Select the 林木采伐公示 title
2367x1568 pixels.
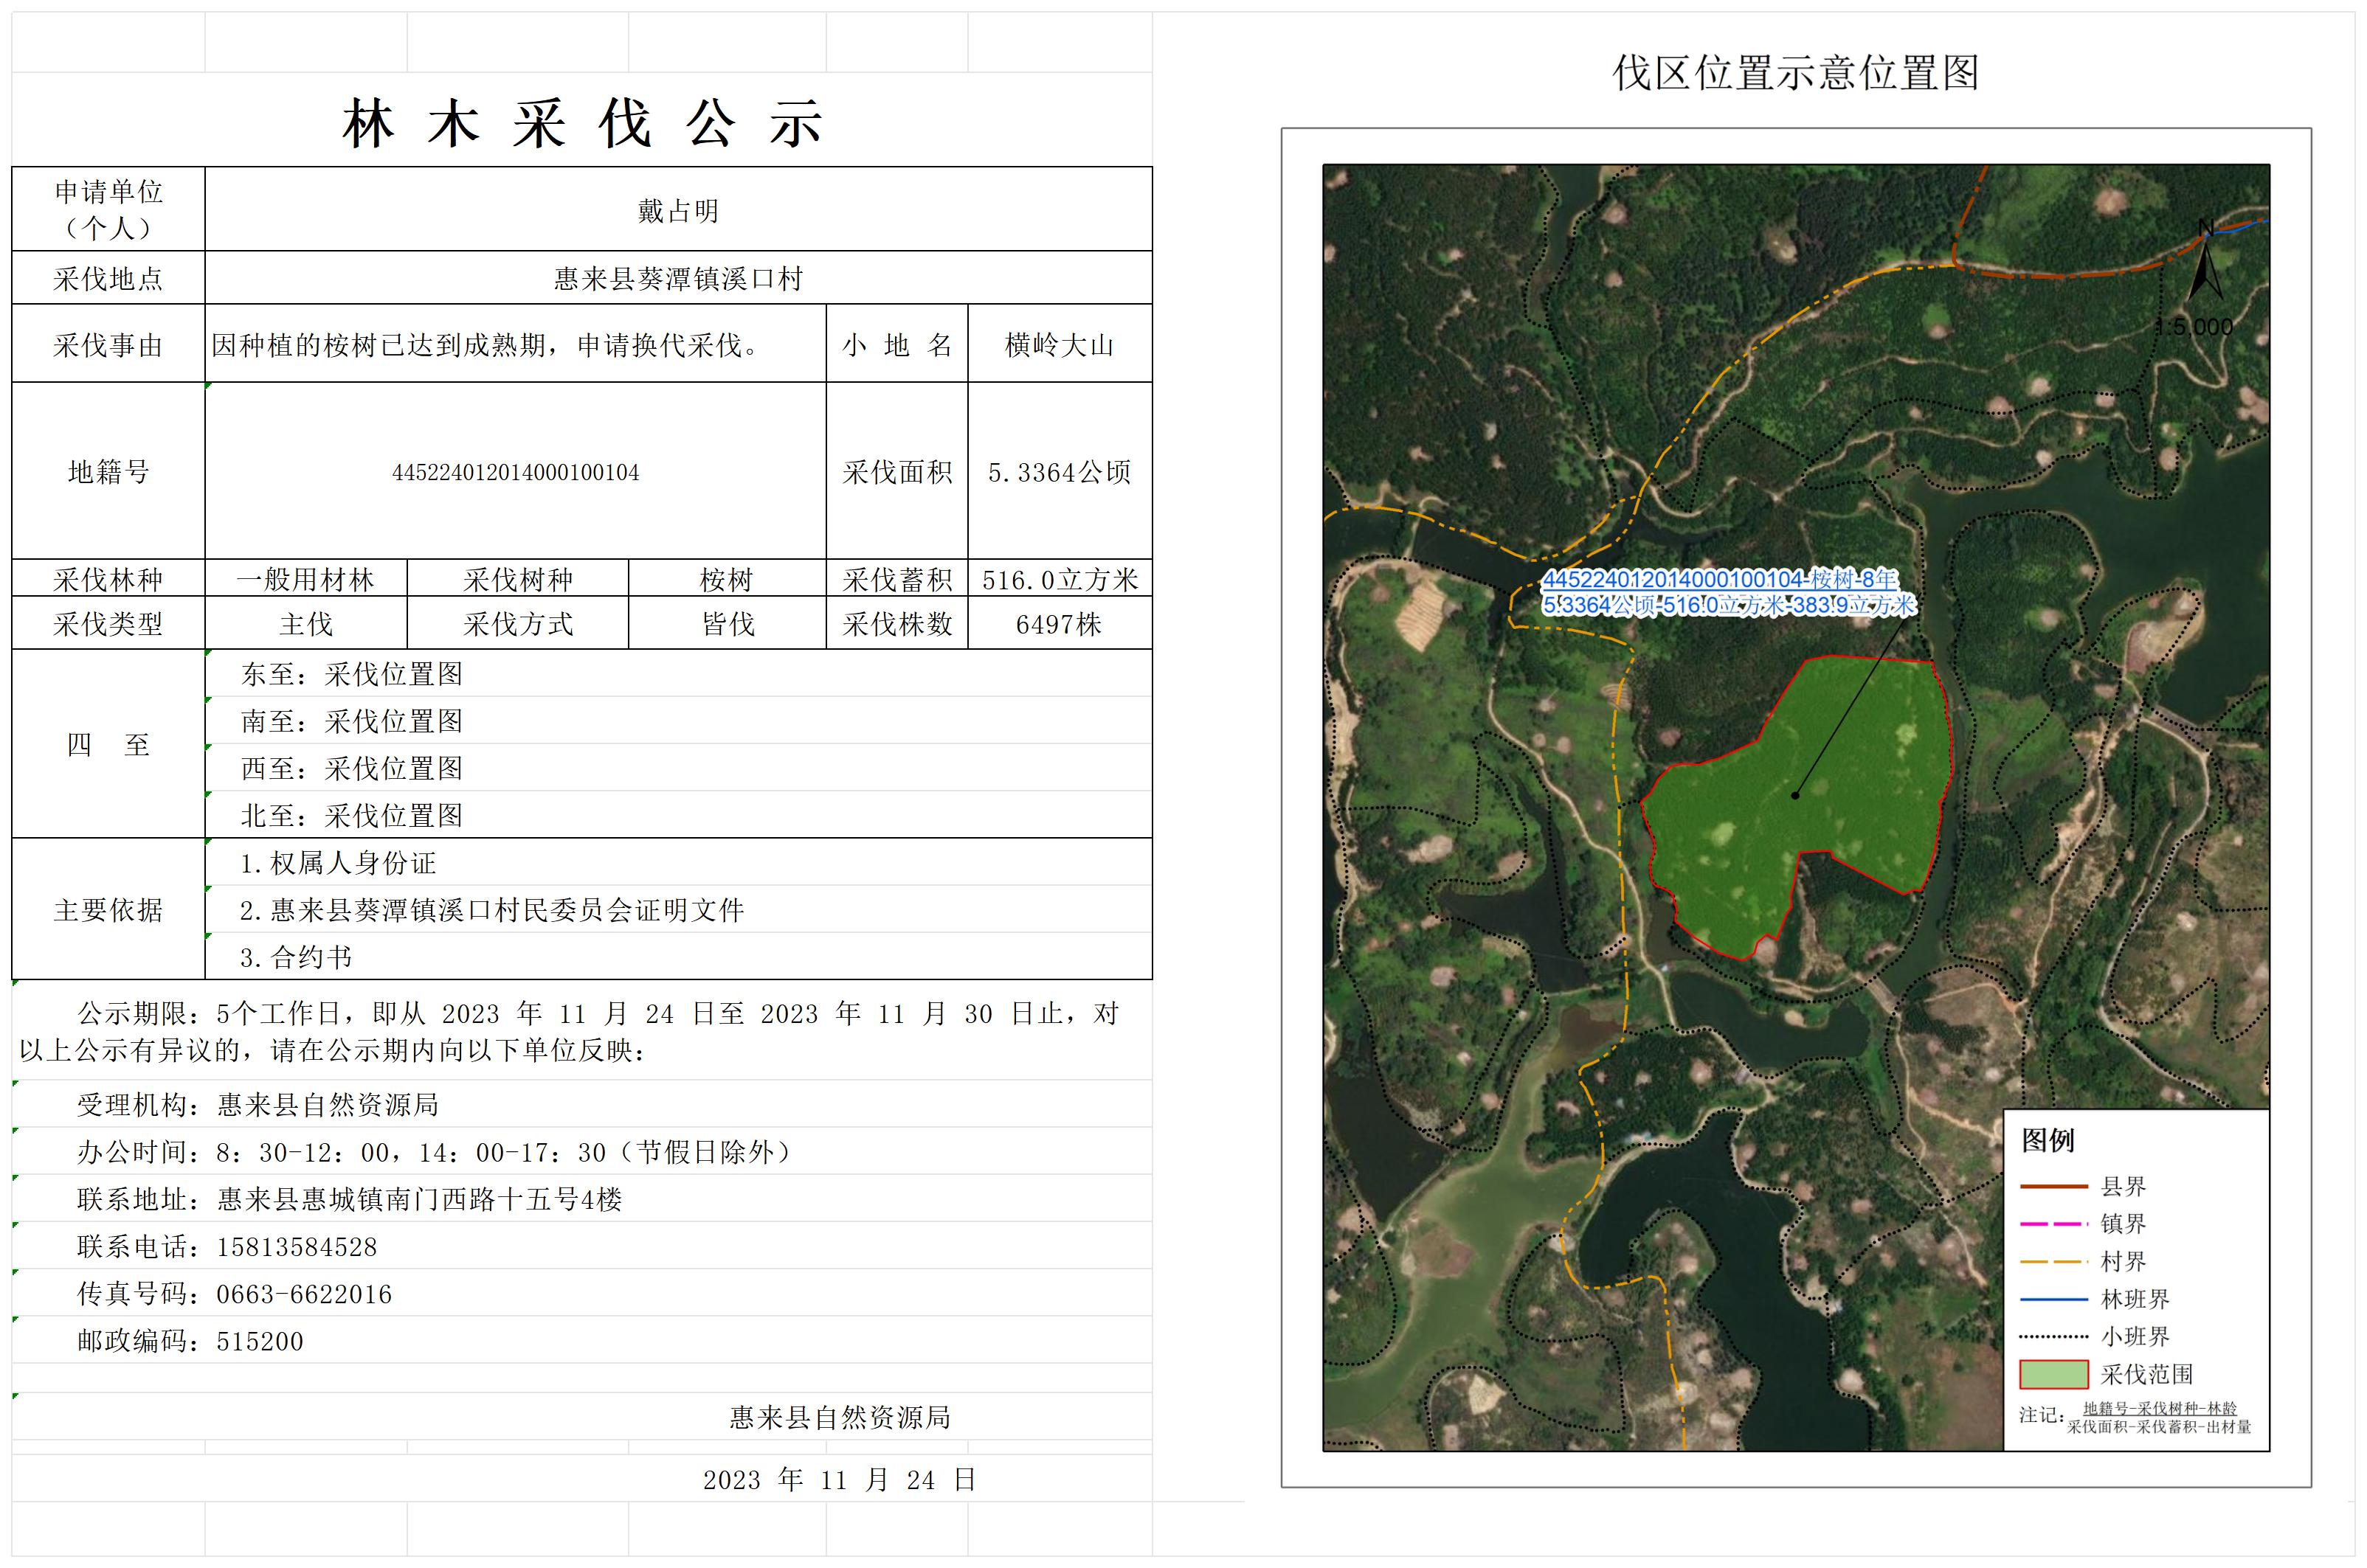coord(582,125)
